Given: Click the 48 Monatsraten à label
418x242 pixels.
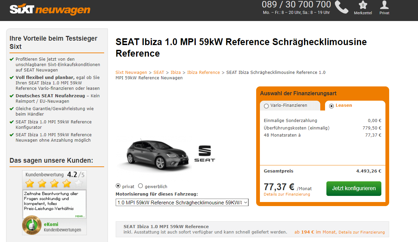Looking at the screenshot, I should tap(282, 135).
